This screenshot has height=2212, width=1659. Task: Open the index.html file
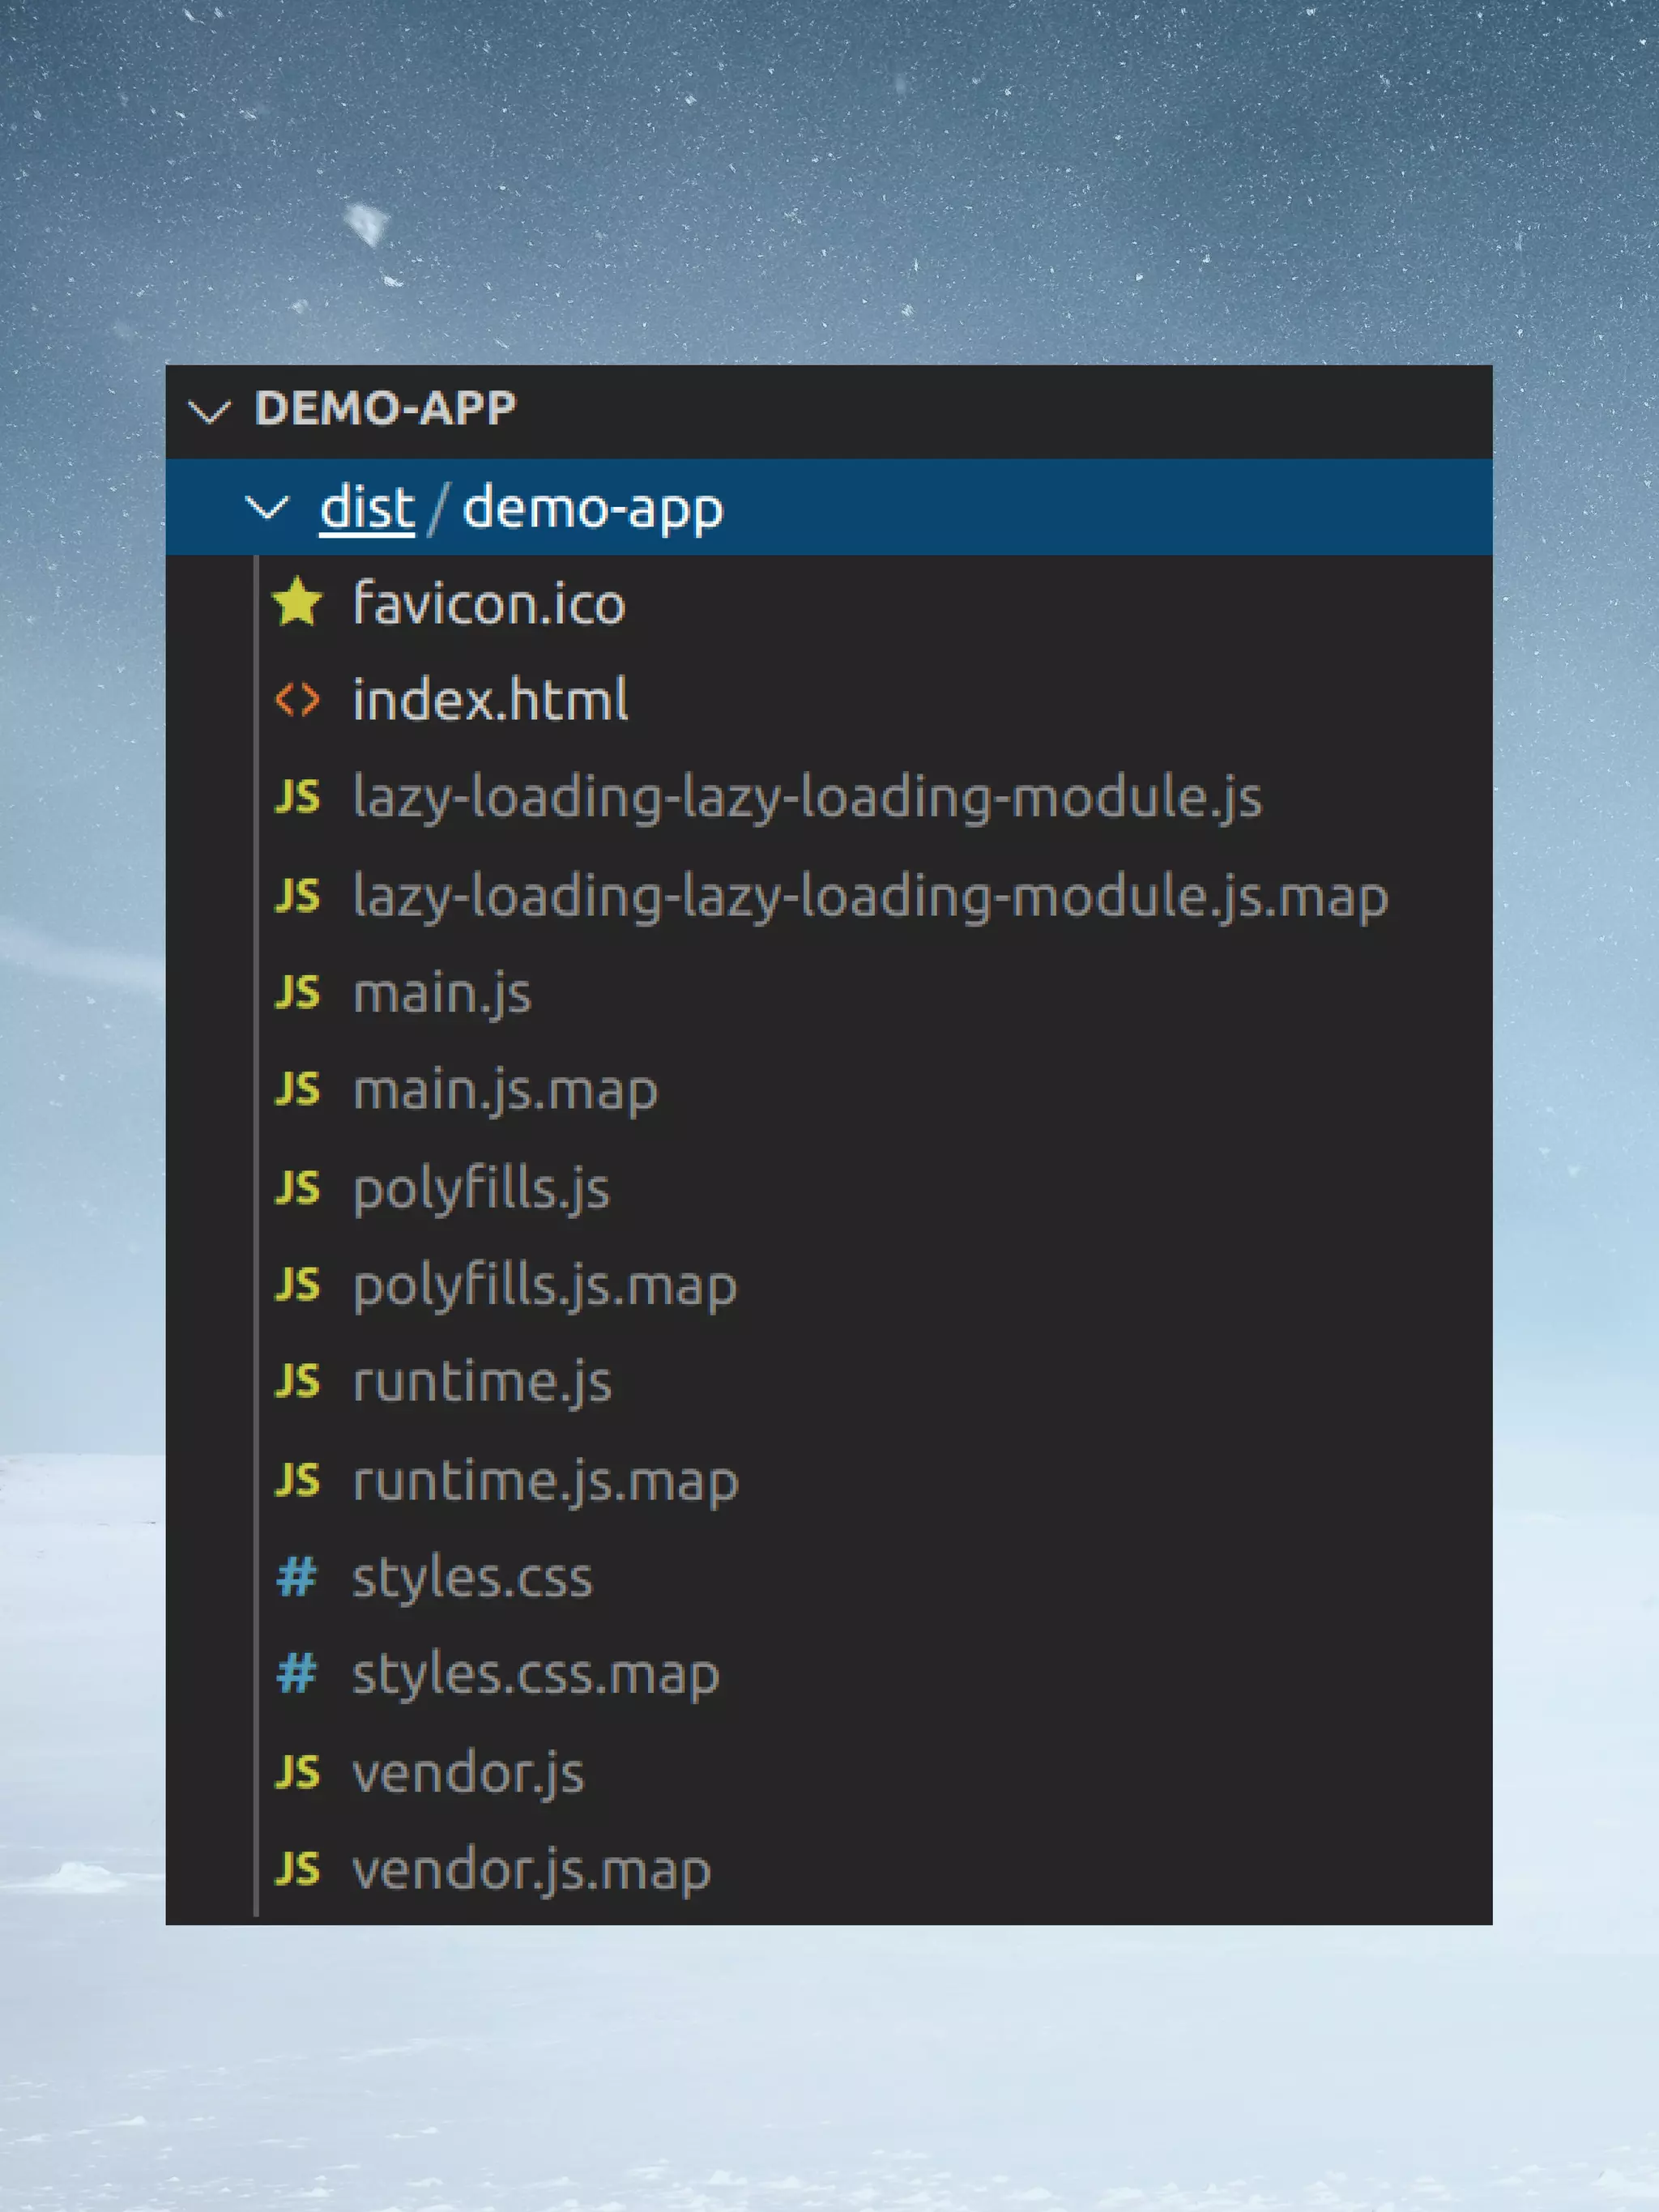click(490, 700)
